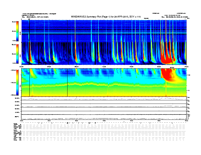
Task: Click the -155.00 label on TNR scale
Action: (x=13, y=95)
